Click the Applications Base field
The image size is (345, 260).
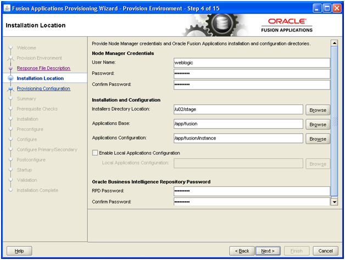[x=238, y=124]
